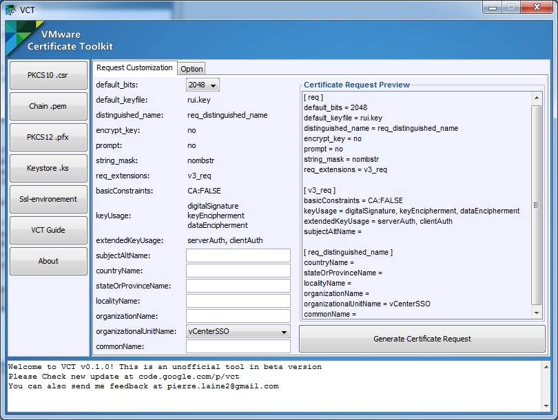Switch to the Option tab
Image resolution: width=558 pixels, height=420 pixels.
tap(192, 69)
